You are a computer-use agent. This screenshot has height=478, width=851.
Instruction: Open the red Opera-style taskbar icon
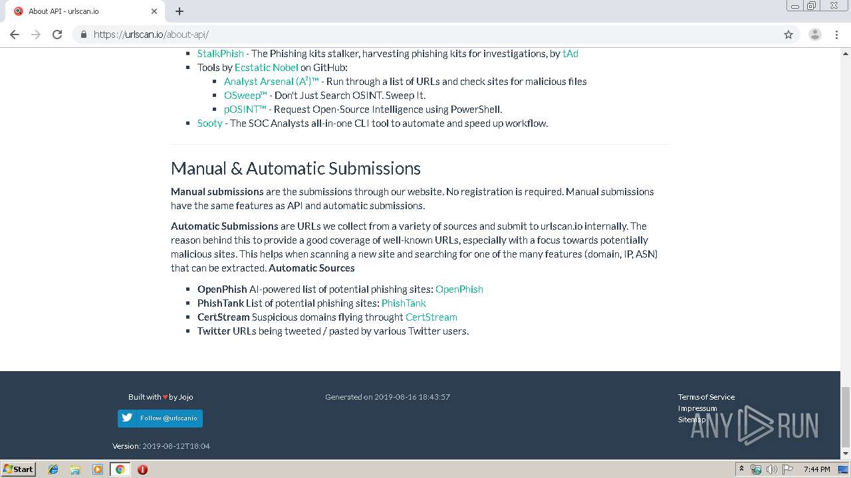142,469
